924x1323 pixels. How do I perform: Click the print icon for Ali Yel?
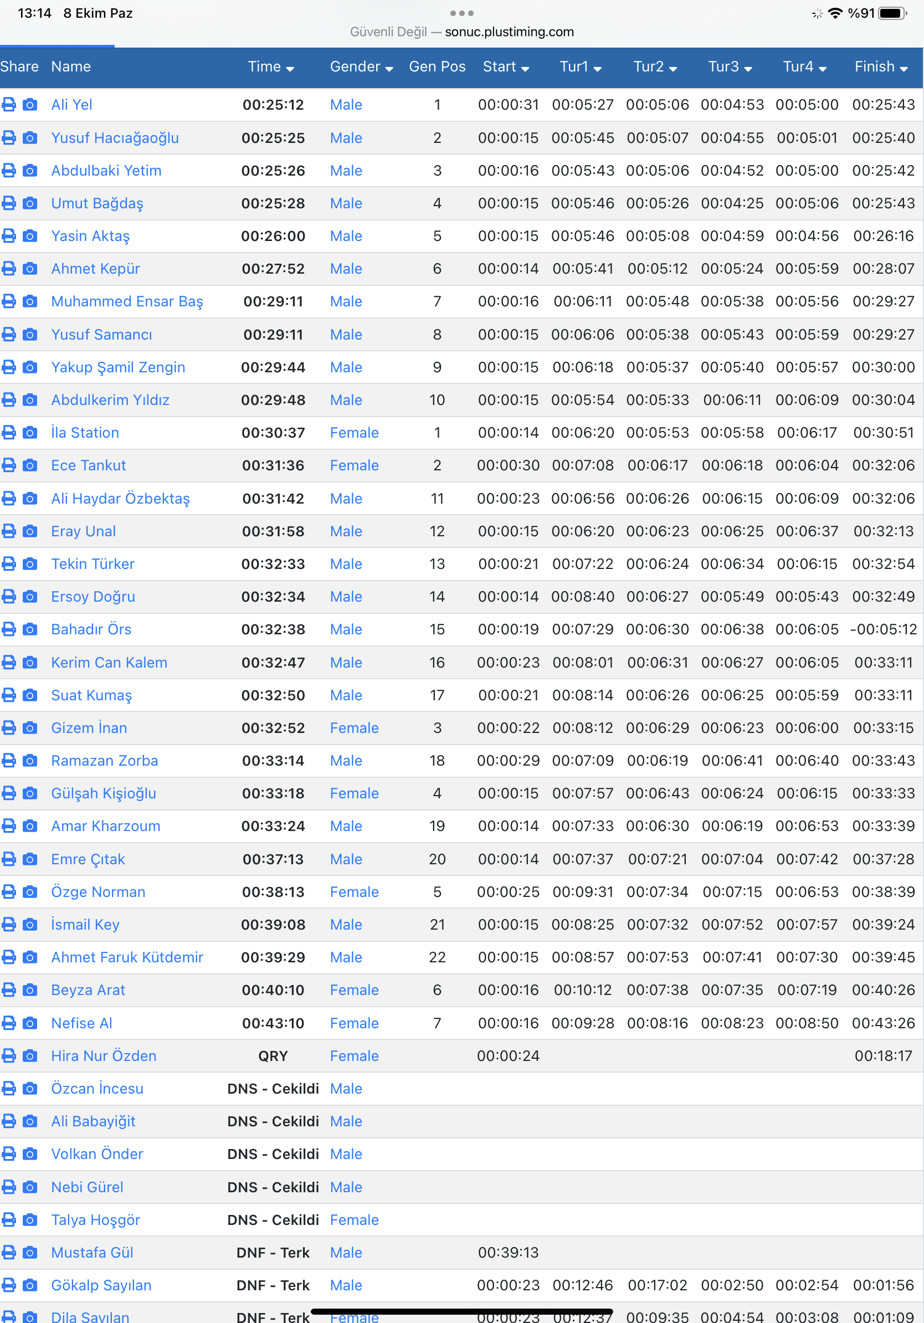click(9, 104)
